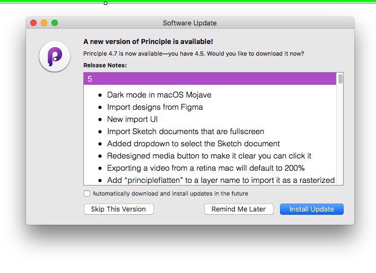Enable automatic download and install updates checkbox

tap(87, 193)
